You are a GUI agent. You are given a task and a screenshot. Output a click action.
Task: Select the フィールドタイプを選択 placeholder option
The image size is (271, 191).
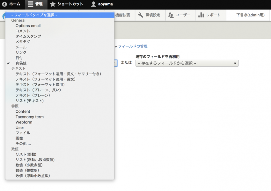(x=34, y=15)
